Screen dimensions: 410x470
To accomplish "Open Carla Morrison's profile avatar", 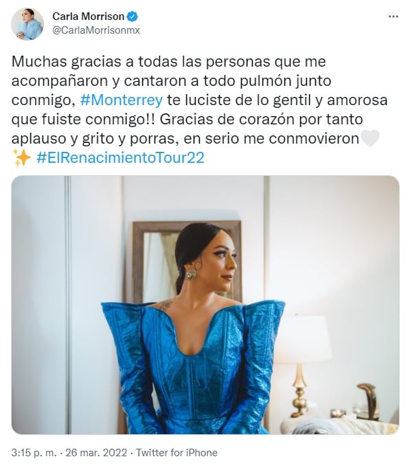I will [x=27, y=24].
